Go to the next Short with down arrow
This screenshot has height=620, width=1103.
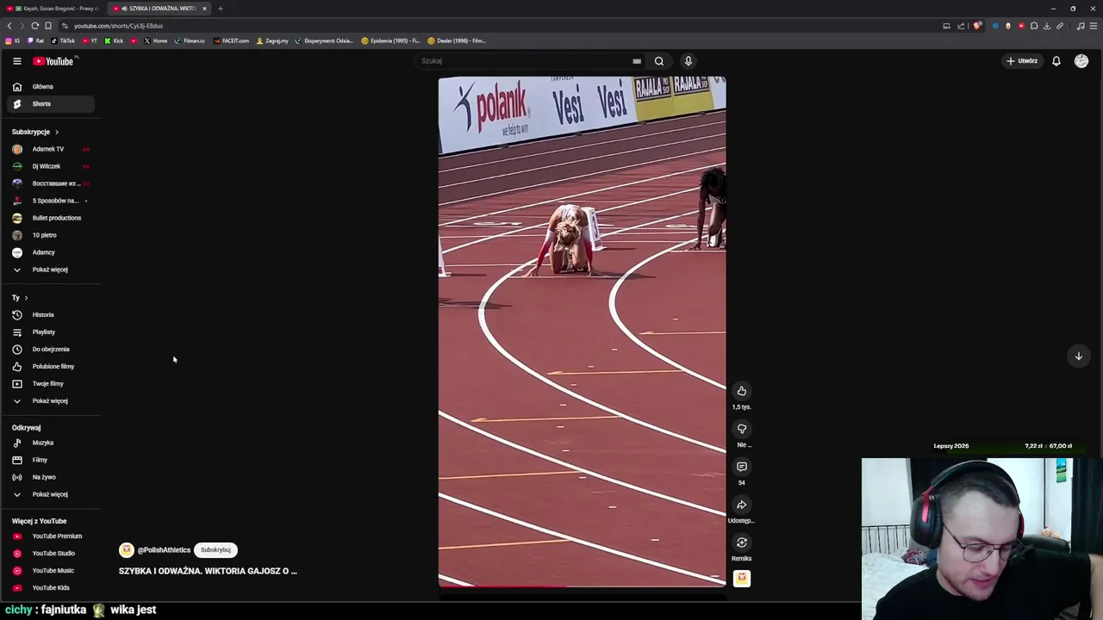coord(1078,356)
